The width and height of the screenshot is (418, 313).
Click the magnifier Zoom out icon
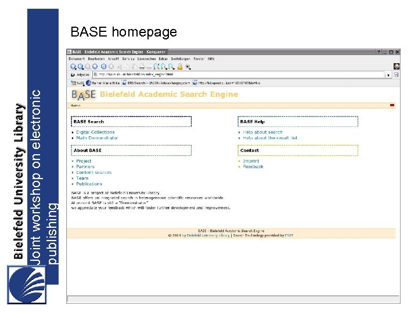(x=171, y=67)
